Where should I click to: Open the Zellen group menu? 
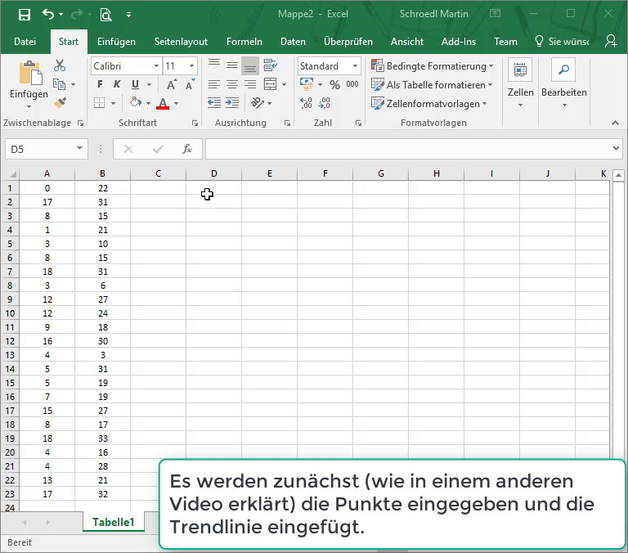(x=520, y=83)
